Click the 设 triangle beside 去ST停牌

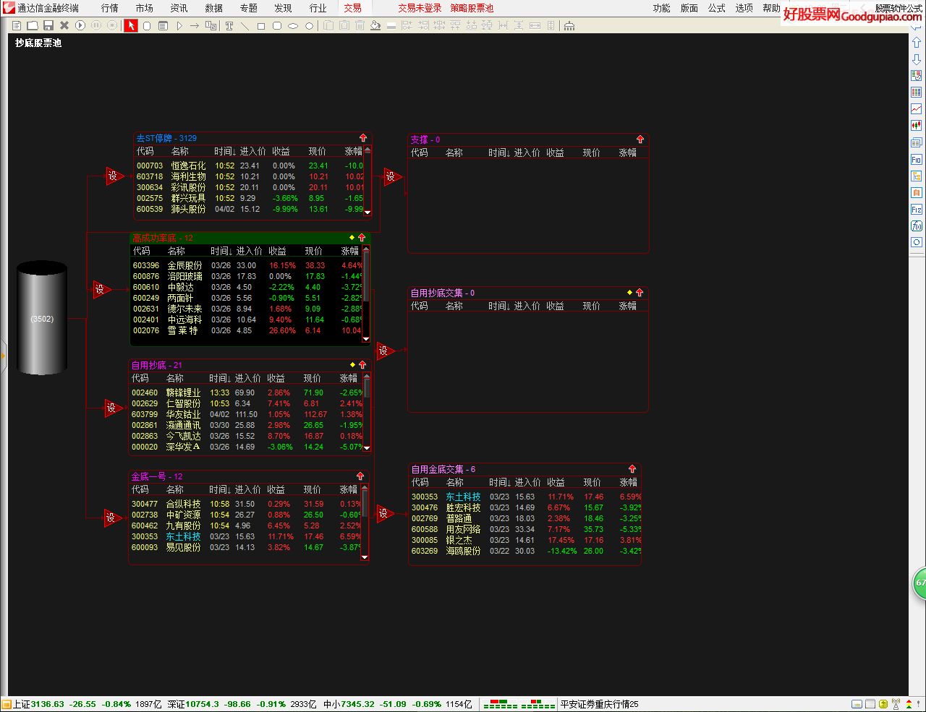tap(114, 176)
